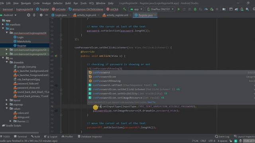Open Database Inspector tool window
255x143 pixels.
click(x=90, y=137)
